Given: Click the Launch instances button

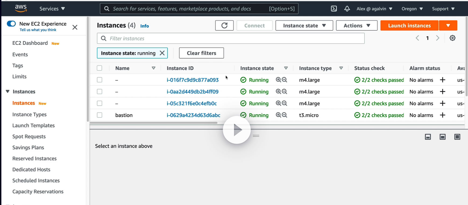Looking at the screenshot, I should [x=409, y=25].
